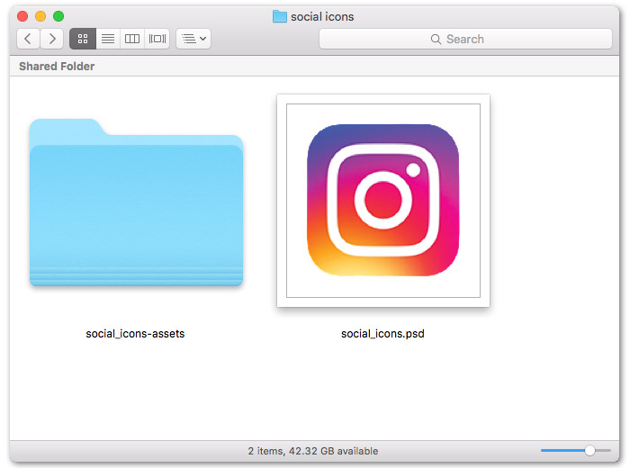This screenshot has width=630, height=468.
Task: Click the 2 items status bar text
Action: [x=313, y=451]
